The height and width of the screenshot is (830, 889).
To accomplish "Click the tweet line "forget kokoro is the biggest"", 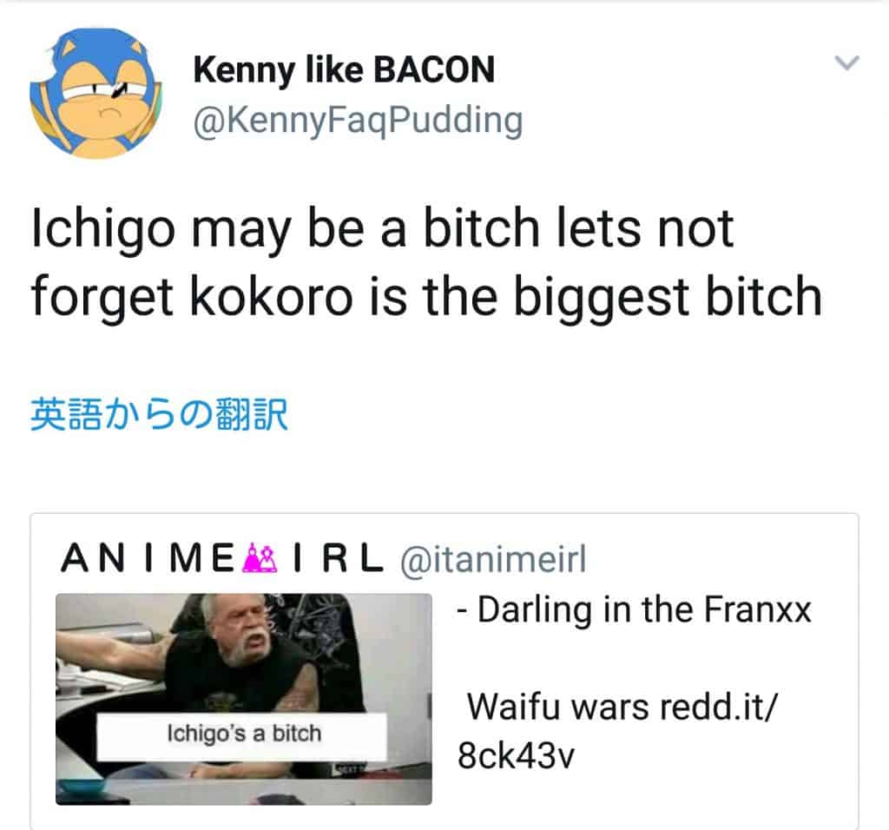I will click(427, 297).
